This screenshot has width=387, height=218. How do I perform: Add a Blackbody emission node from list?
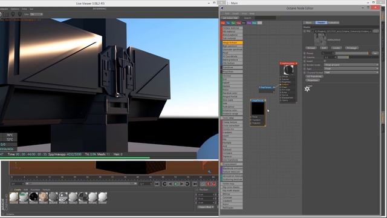[x=232, y=168]
